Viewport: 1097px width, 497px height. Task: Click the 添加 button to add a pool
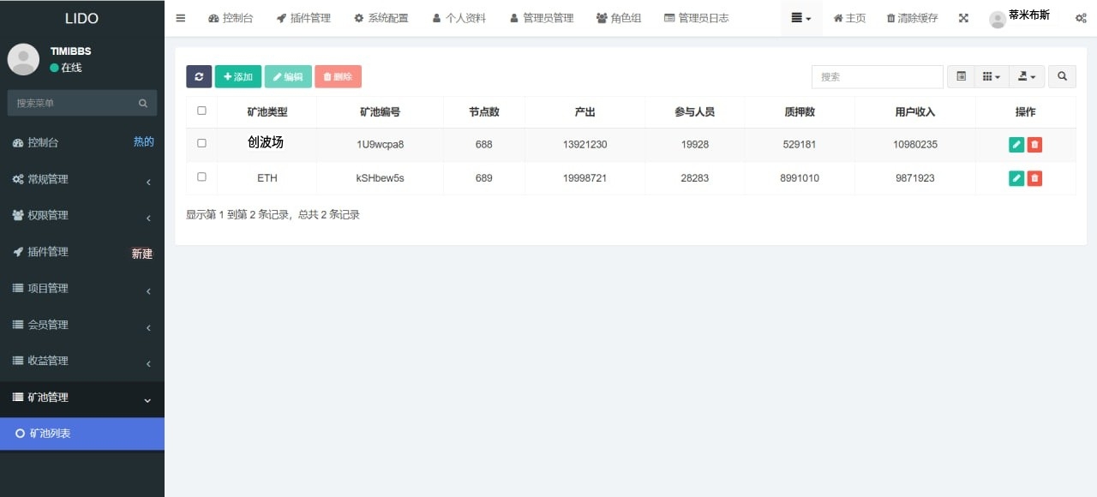(x=237, y=76)
